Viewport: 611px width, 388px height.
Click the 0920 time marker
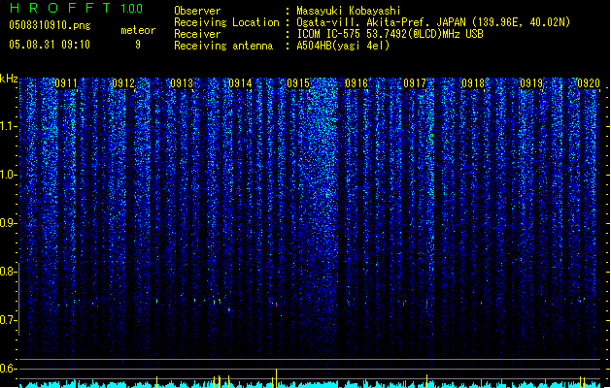click(589, 83)
